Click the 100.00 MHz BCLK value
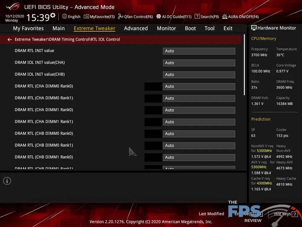The height and width of the screenshot is (227, 302). [261, 71]
